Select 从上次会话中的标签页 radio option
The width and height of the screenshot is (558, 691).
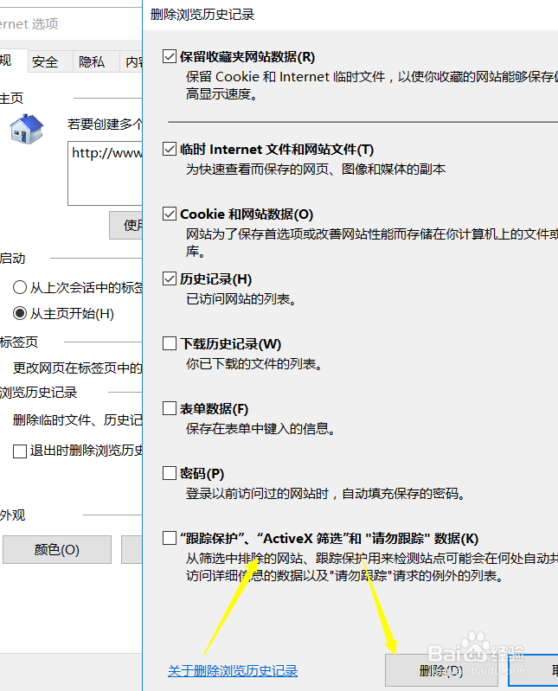click(x=20, y=287)
